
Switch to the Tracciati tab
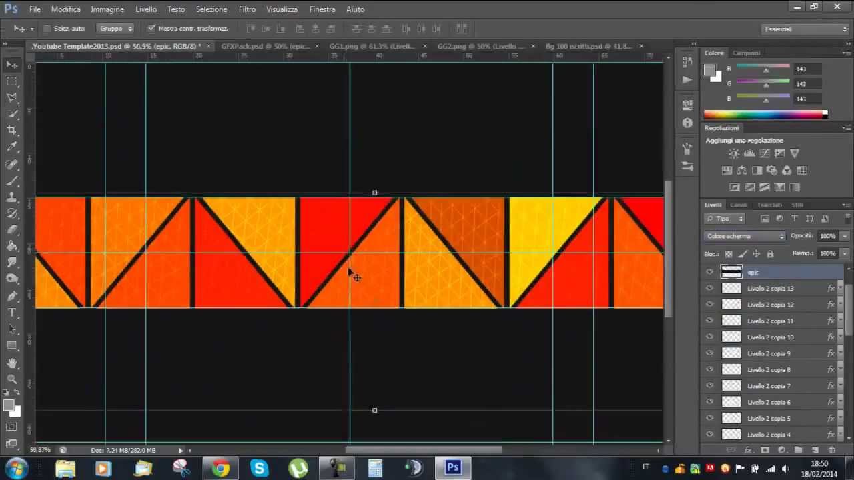(x=769, y=205)
